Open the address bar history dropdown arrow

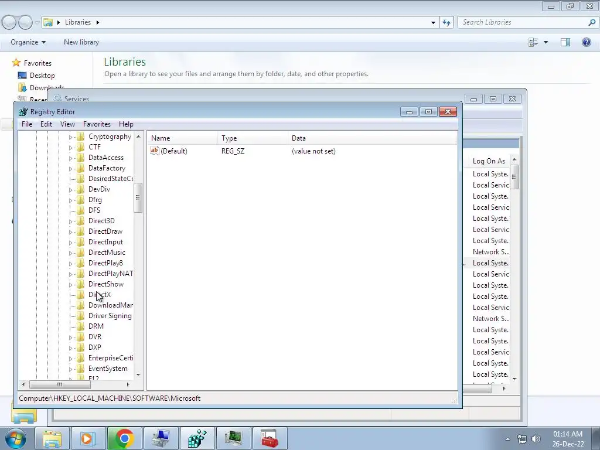pyautogui.click(x=433, y=23)
